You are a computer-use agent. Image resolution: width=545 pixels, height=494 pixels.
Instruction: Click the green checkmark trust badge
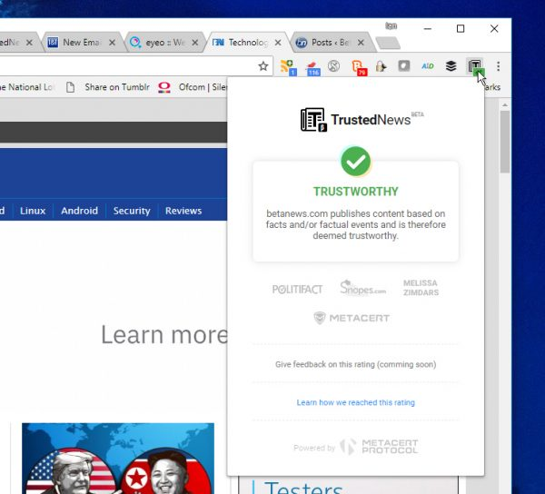355,163
